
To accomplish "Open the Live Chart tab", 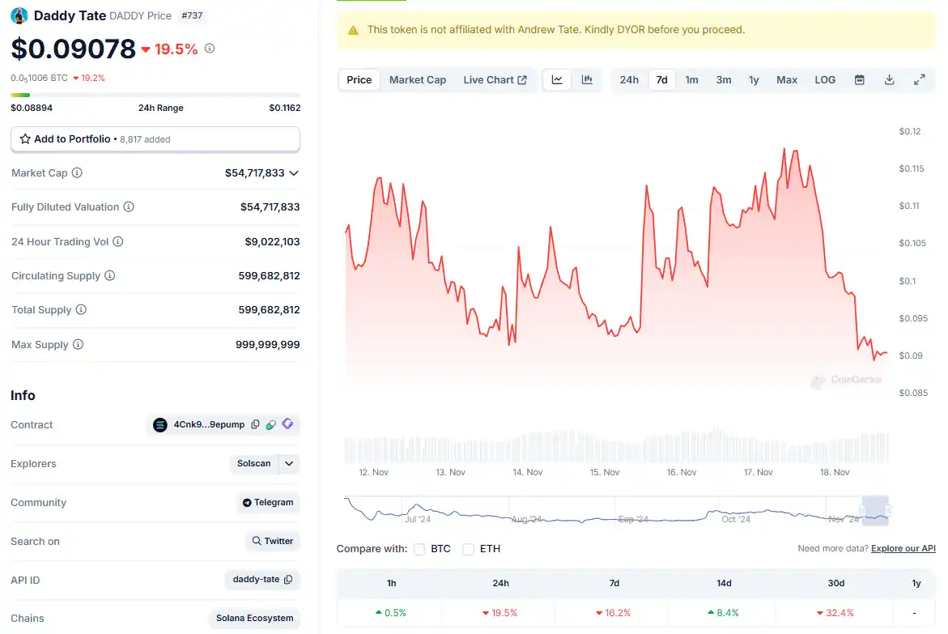I will [x=495, y=80].
